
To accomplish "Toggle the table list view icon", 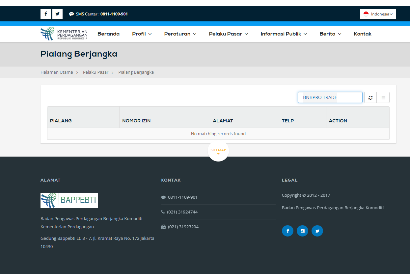I will pos(383,97).
